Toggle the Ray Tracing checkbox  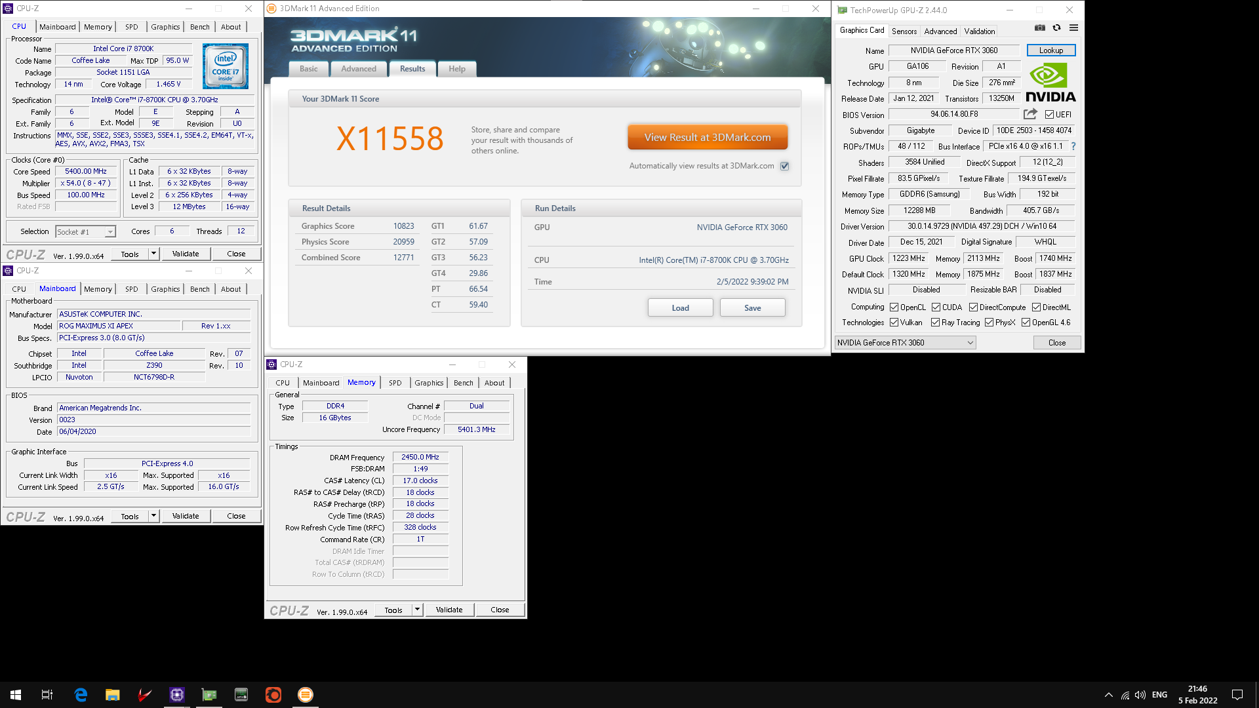coord(935,323)
